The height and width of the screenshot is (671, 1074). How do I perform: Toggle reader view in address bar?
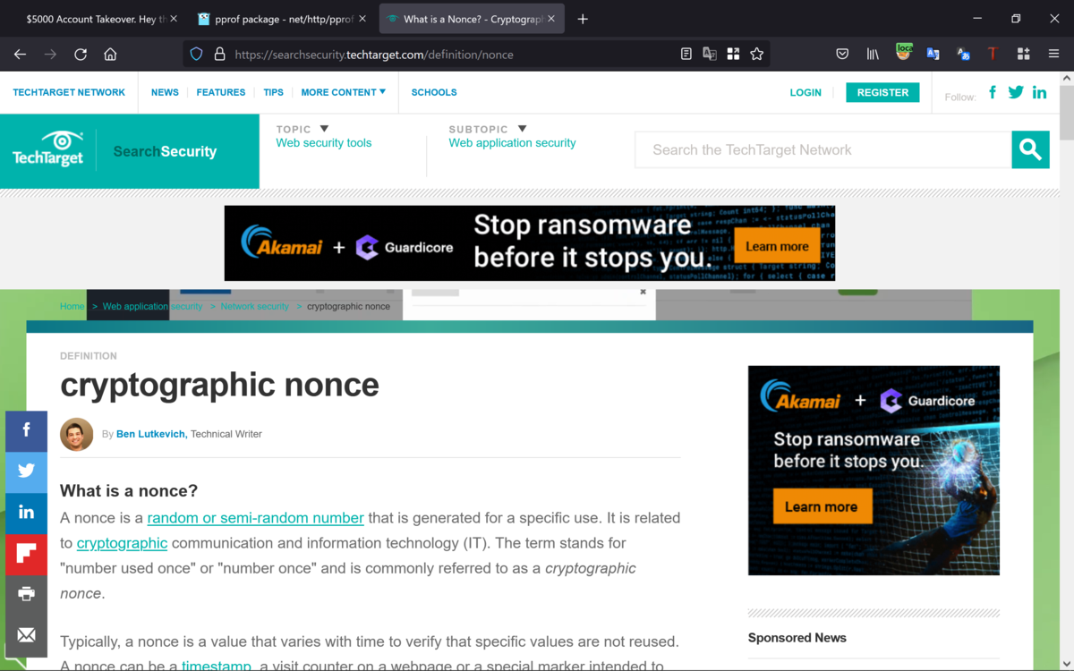(x=686, y=54)
